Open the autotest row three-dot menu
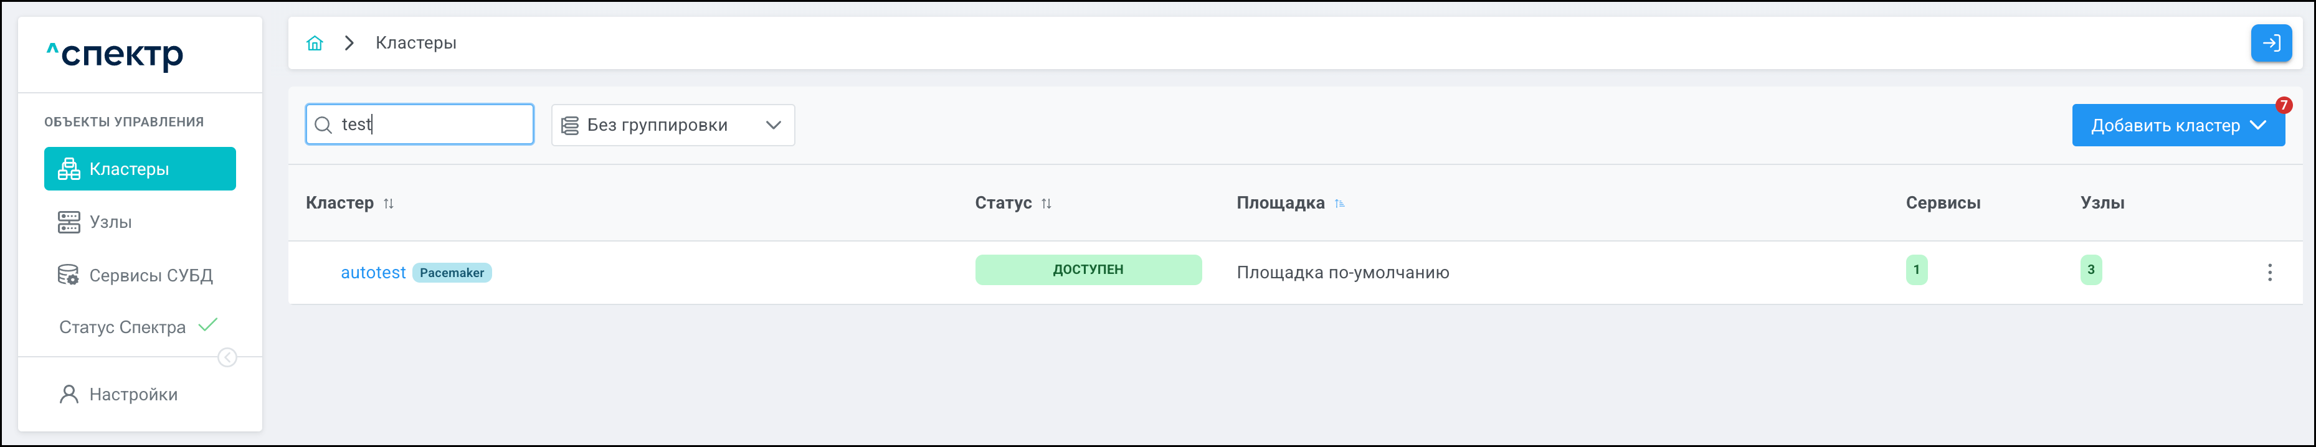The height and width of the screenshot is (447, 2316). coord(2269,273)
